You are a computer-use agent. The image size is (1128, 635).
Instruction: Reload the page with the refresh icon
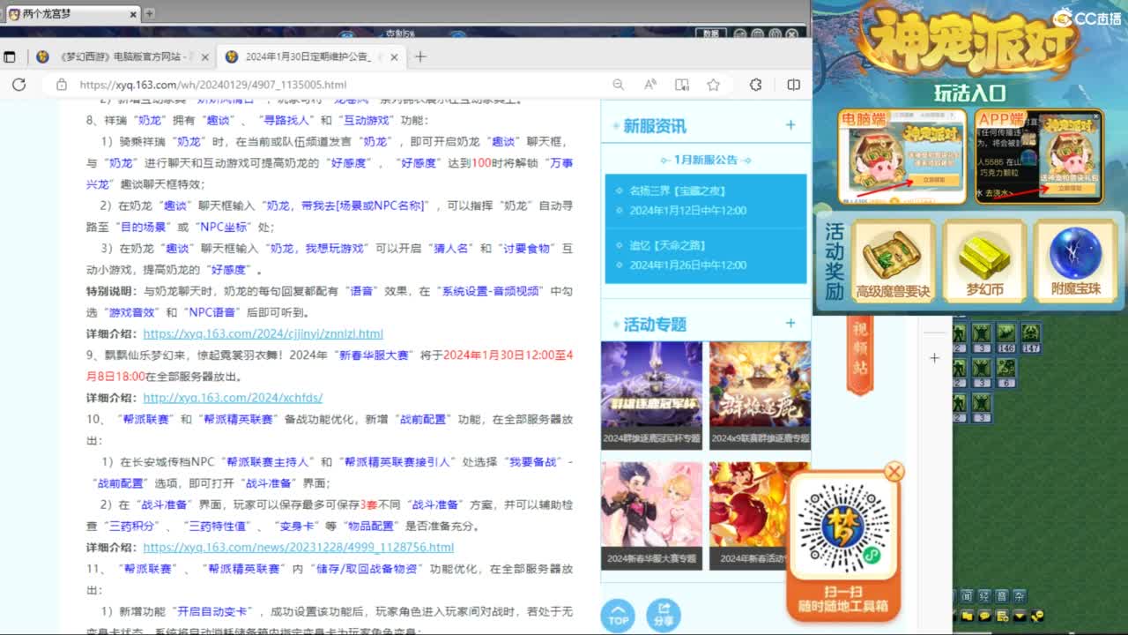click(x=19, y=85)
